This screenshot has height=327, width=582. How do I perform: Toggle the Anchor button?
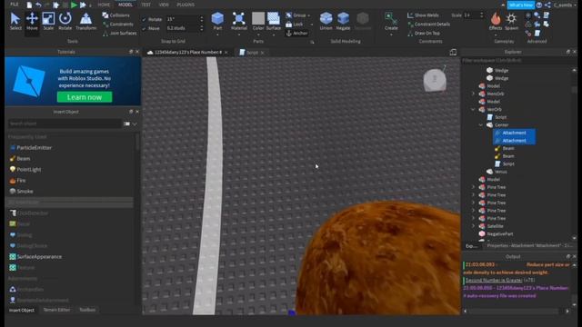click(x=296, y=33)
